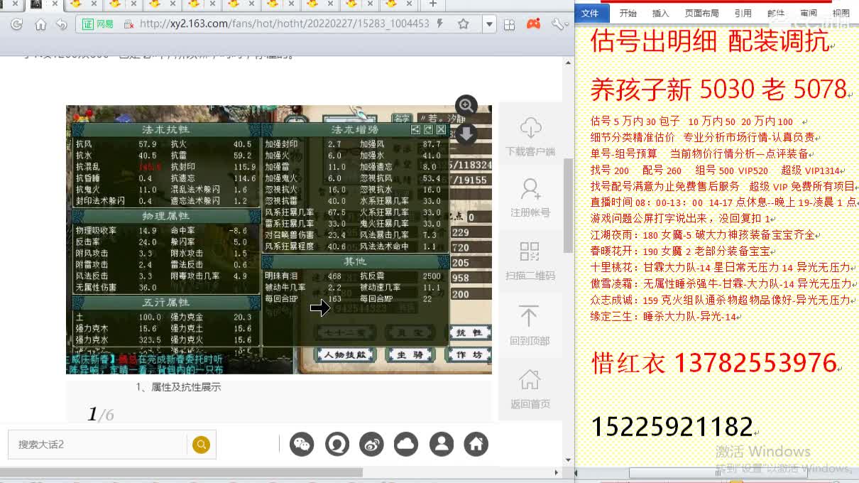The image size is (859, 483).
Task: Click the undo/back arrow in browser toolbar
Action: point(62,24)
